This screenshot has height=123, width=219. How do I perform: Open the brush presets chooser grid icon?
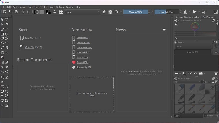click(61, 12)
